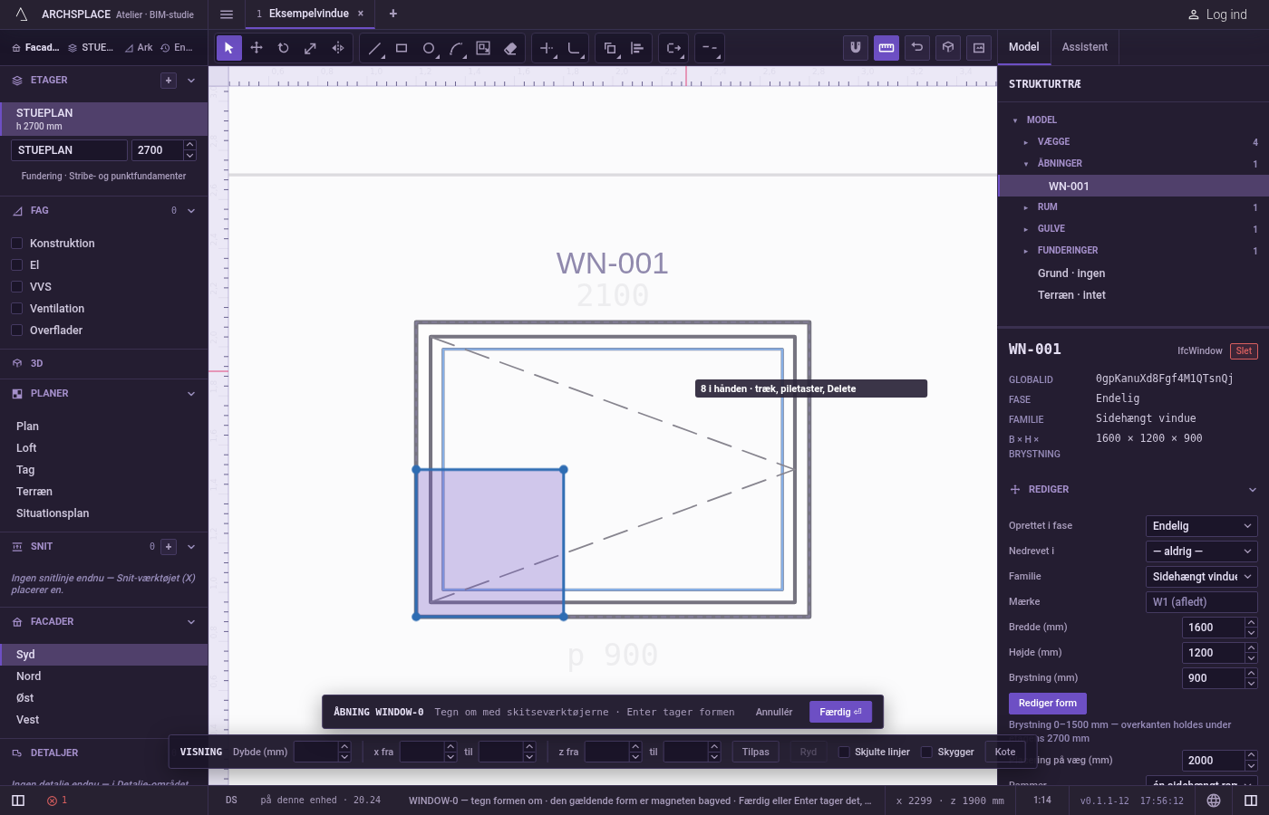Click the Rediger form button

coord(1047,704)
